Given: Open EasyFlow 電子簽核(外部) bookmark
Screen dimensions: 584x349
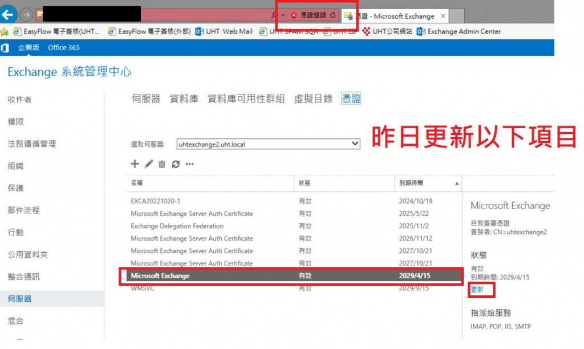Looking at the screenshot, I should 149,31.
